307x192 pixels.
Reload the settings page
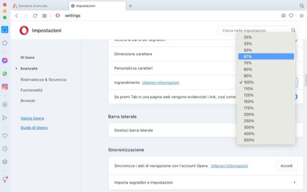[35, 16]
